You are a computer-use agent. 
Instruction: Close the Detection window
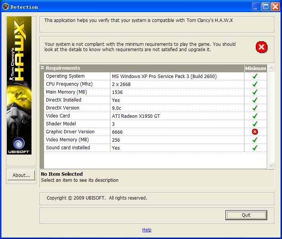(x=275, y=7)
